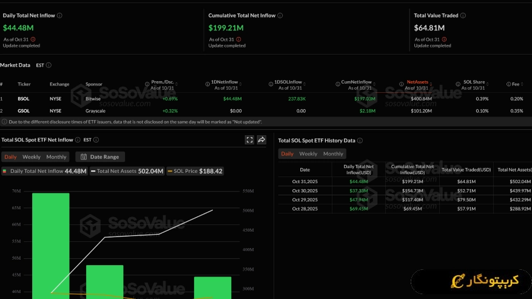Sort table by NetAssets column
The height and width of the screenshot is (299, 532).
coord(417,82)
